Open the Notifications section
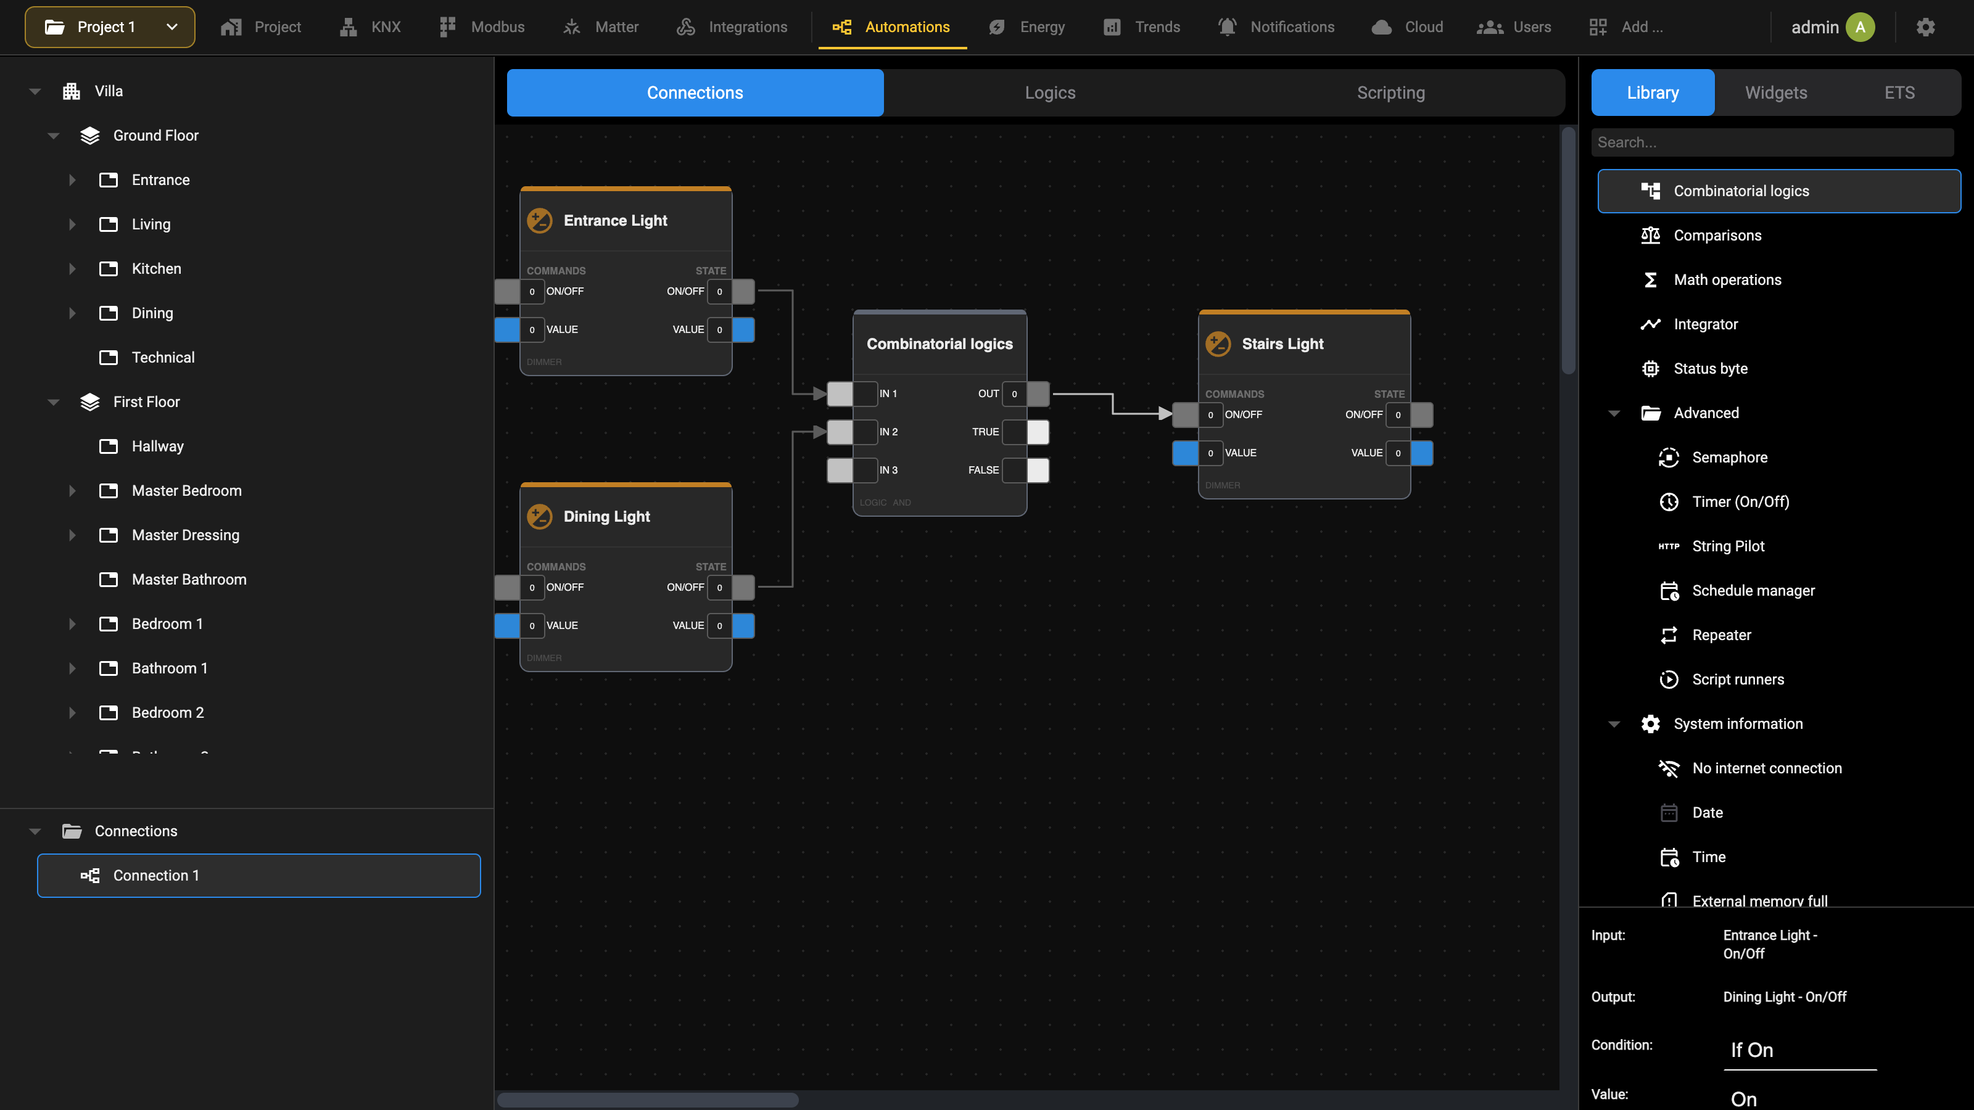 1276,27
